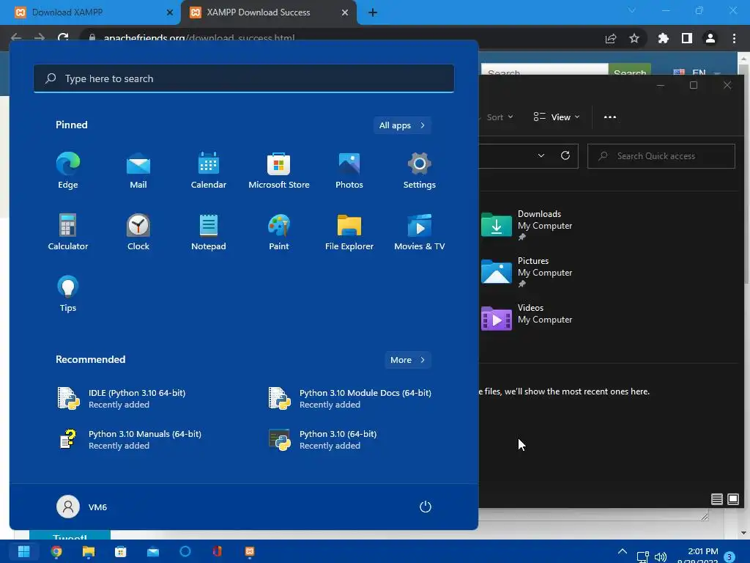Viewport: 750px width, 563px height.
Task: Open language selector EN dropdown on webpage
Action: 697,73
